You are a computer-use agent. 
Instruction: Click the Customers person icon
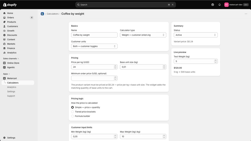pos(4,26)
